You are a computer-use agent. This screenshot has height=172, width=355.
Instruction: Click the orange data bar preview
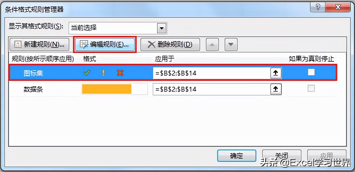(107, 89)
